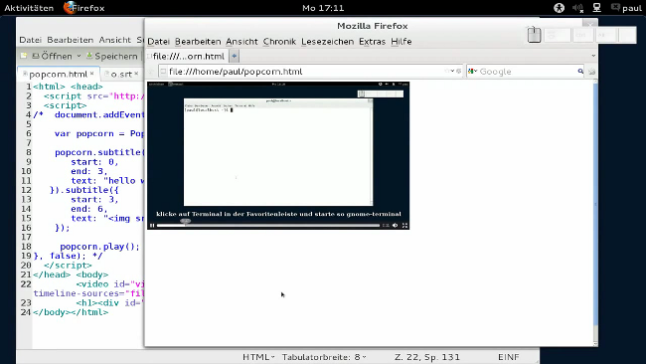Open the URL history dropdown arrow
This screenshot has width=646, height=364.
click(x=452, y=71)
